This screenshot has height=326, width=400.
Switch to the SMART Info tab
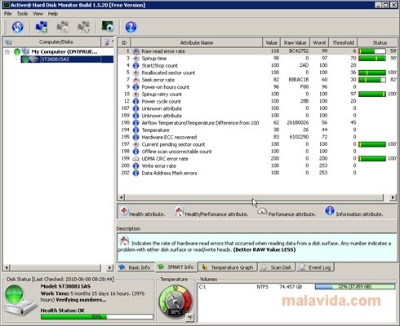176,267
